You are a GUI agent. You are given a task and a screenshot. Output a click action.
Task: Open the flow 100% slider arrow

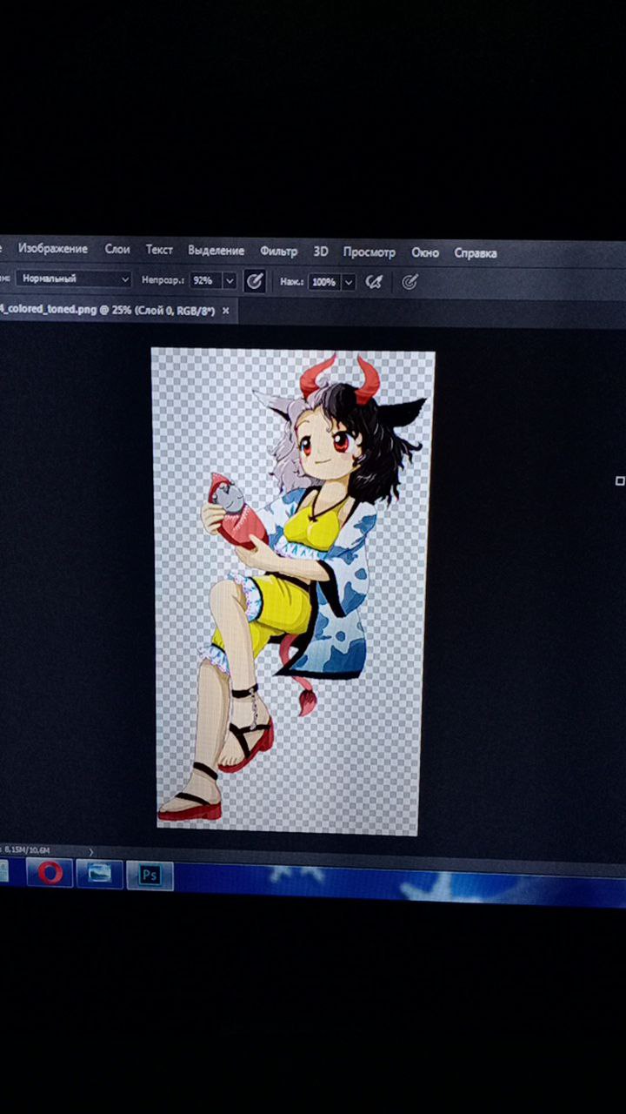click(349, 283)
